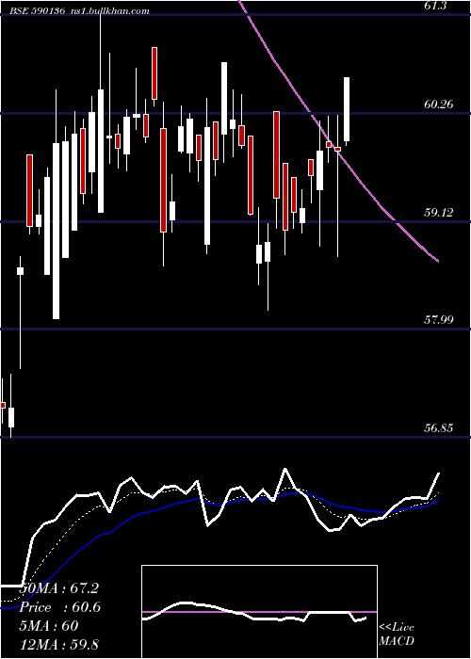Click the pink MACD zero line
Image resolution: width=471 pixels, height=659 pixels.
[x=259, y=612]
